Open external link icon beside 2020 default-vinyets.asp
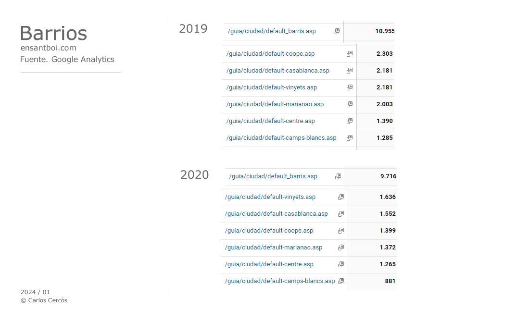The image size is (529, 322). 341,197
